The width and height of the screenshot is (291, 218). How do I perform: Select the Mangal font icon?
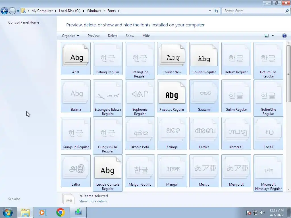point(172,171)
